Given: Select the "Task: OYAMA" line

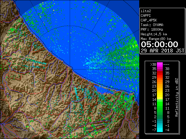Looking at the screenshot, I should click(x=152, y=25).
